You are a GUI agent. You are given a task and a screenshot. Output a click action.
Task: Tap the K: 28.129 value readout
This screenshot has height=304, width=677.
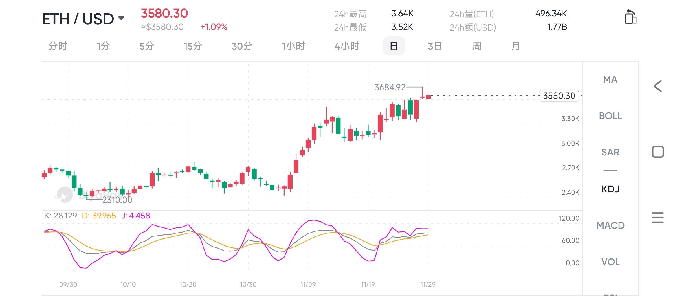(60, 216)
